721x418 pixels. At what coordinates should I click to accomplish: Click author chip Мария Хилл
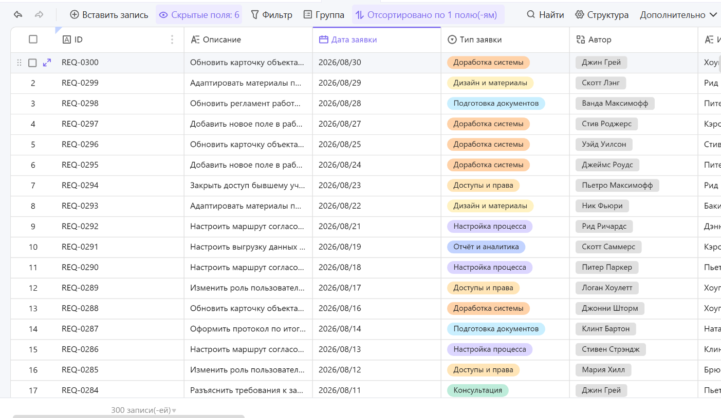click(x=603, y=370)
